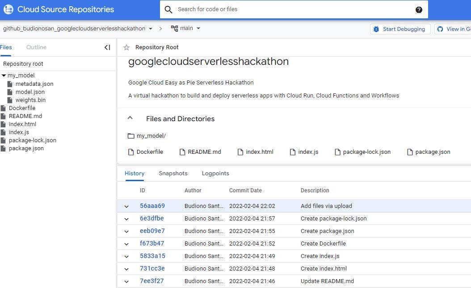Image resolution: width=471 pixels, height=288 pixels.
Task: Open my_model/ directory link
Action: click(x=151, y=136)
